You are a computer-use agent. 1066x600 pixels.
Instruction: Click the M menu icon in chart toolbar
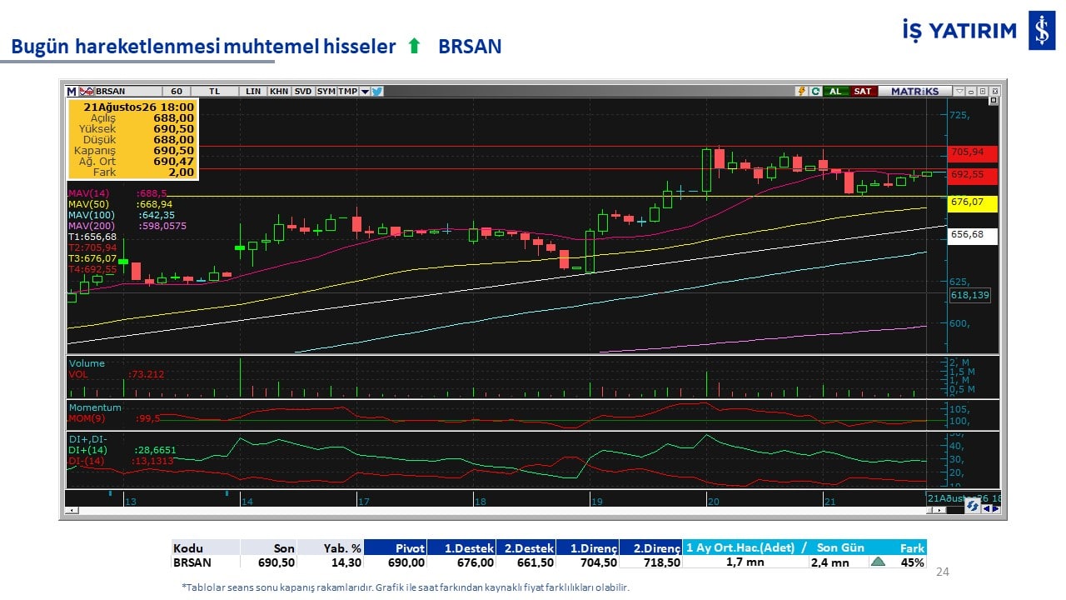[x=72, y=92]
